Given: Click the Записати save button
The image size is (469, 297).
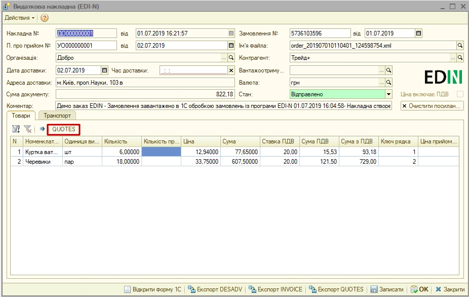Looking at the screenshot, I should click(x=387, y=289).
